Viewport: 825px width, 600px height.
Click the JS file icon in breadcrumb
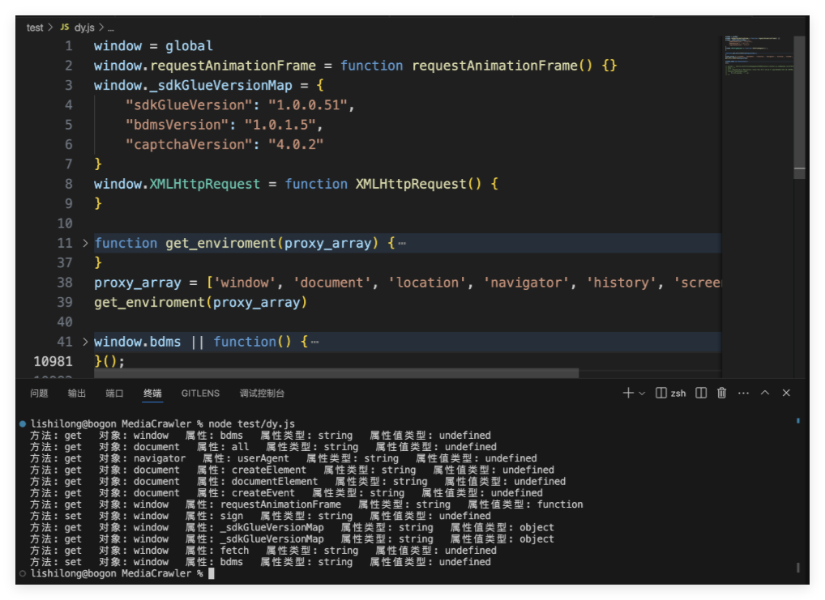pyautogui.click(x=65, y=27)
